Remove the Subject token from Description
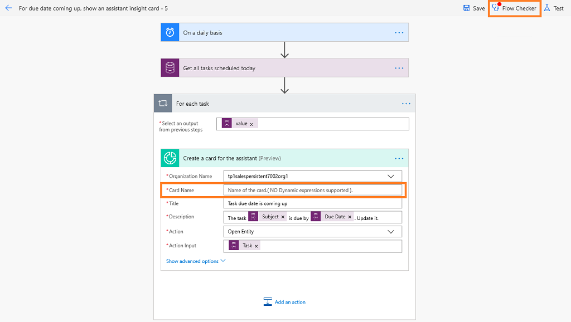The width and height of the screenshot is (571, 322). [x=283, y=217]
